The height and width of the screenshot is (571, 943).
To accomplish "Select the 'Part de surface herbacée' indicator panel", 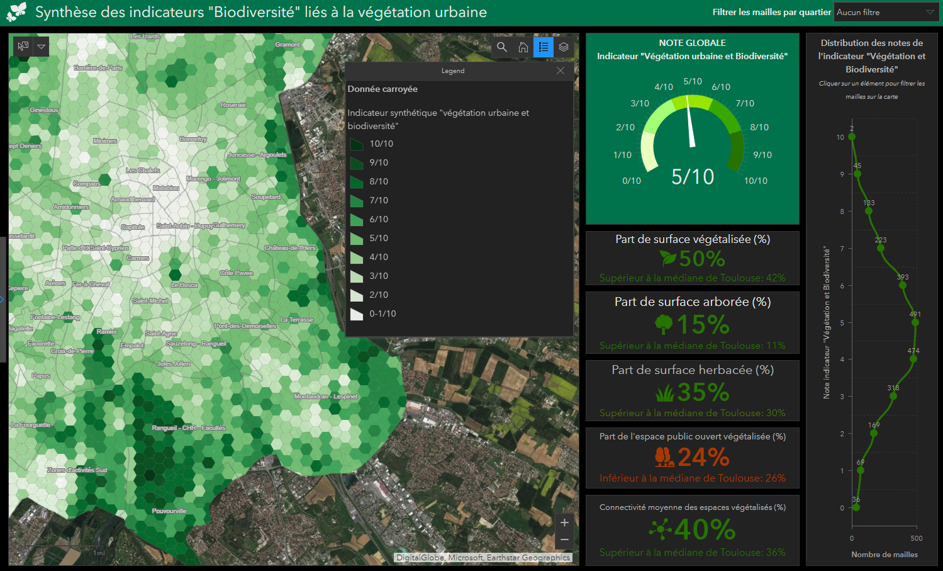I will click(692, 390).
